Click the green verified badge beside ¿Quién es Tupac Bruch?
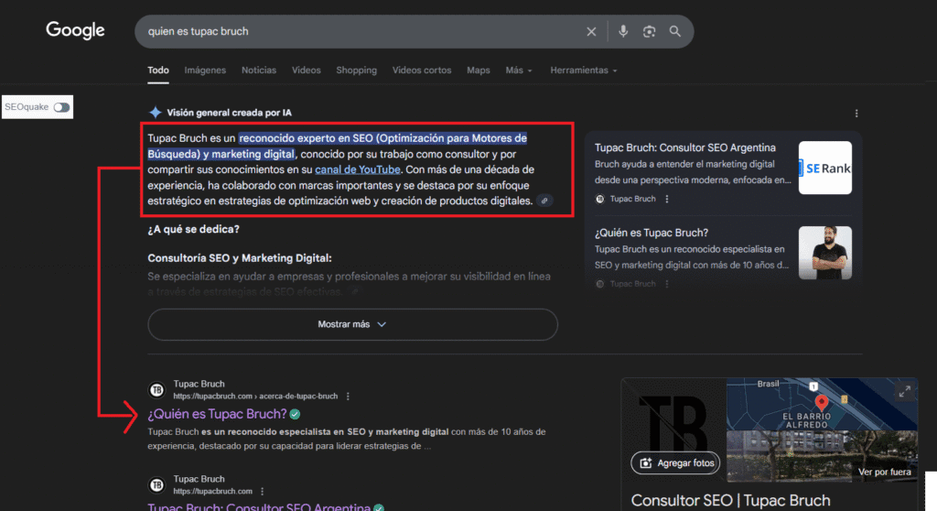This screenshot has width=937, height=511. pos(296,414)
